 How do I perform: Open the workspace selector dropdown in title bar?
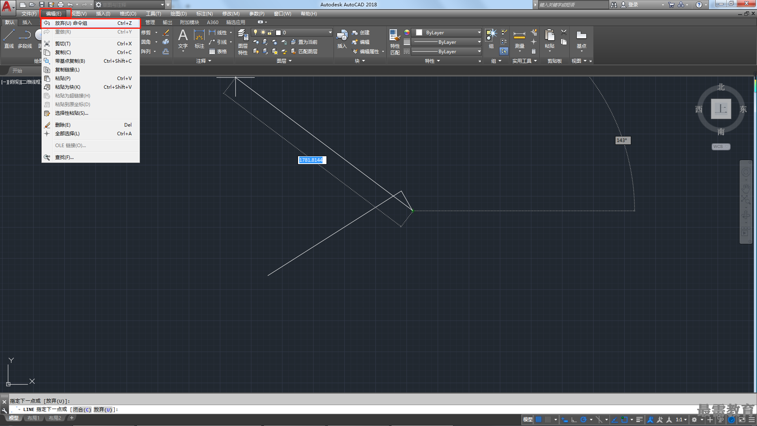[130, 5]
